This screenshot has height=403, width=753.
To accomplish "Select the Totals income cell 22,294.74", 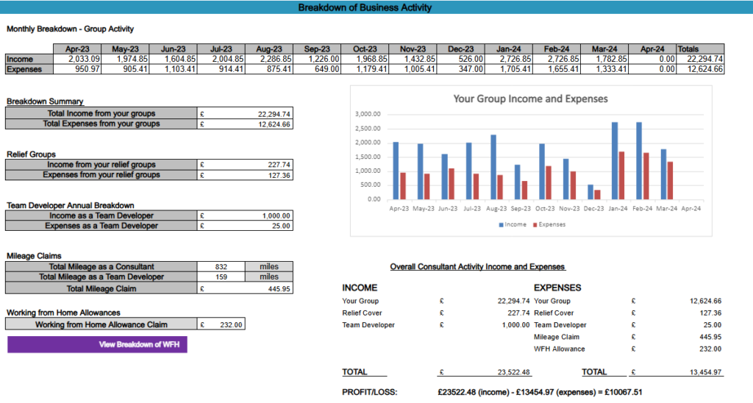I will [700, 59].
